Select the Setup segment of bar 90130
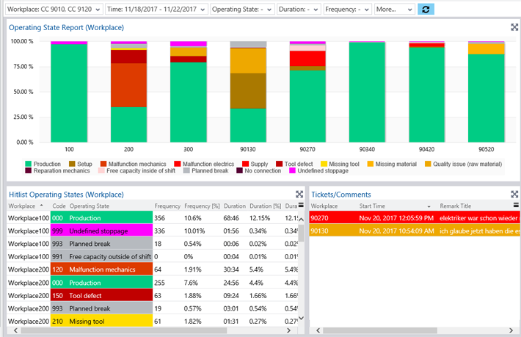 (x=248, y=91)
